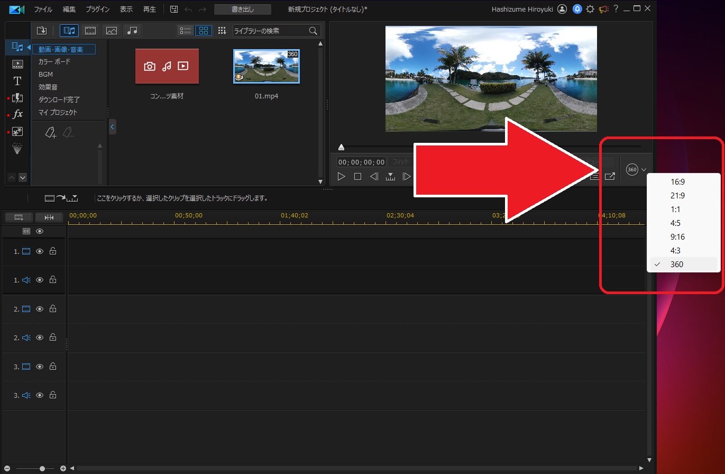Switch the library to grid thumbnail view
This screenshot has width=725, height=474.
click(204, 31)
